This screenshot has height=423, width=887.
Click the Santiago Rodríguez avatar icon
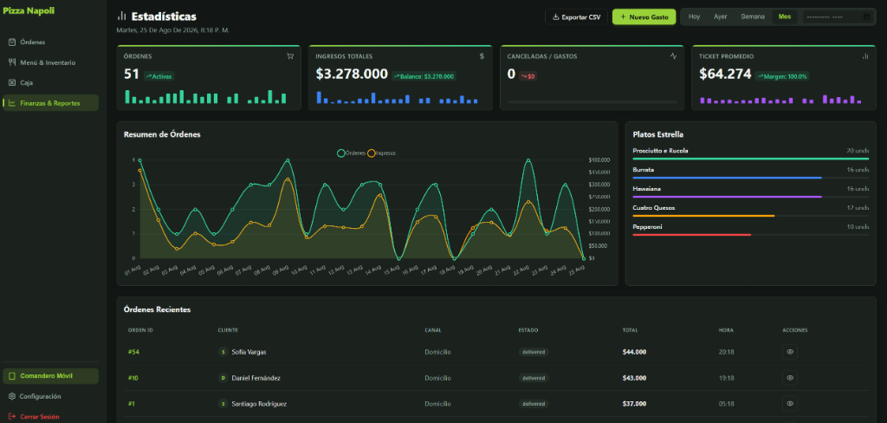pyautogui.click(x=223, y=404)
